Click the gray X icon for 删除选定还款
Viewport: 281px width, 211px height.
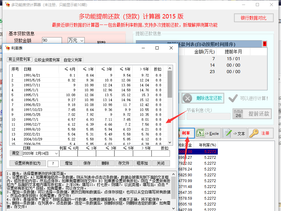pos(187,98)
